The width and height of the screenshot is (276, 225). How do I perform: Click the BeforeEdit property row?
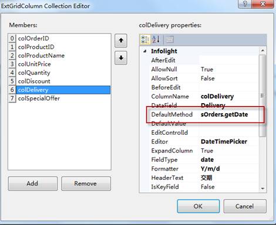tap(204, 87)
